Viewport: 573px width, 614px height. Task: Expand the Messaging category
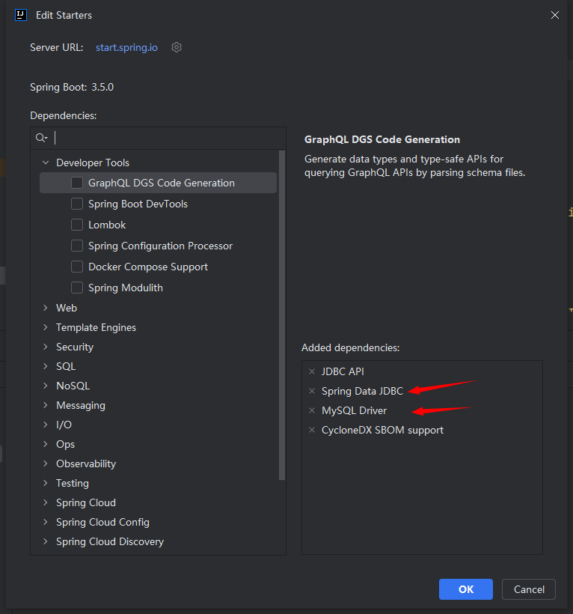[46, 405]
